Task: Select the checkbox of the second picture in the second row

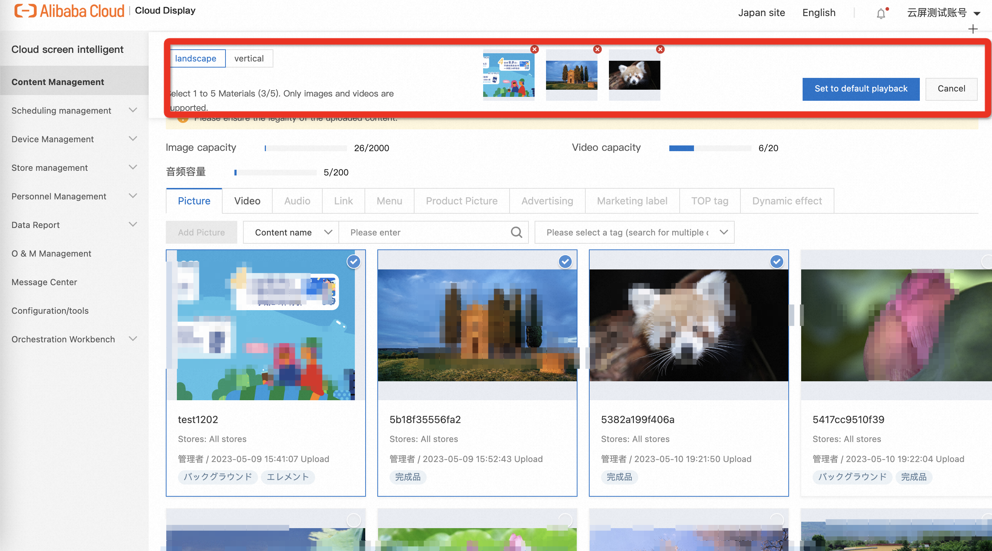Action: (565, 520)
